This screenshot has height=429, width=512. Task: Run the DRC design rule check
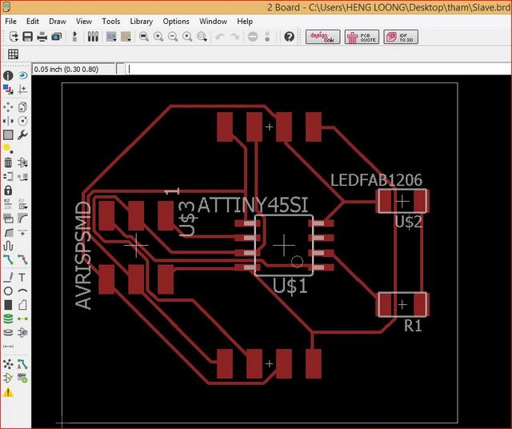[x=22, y=378]
